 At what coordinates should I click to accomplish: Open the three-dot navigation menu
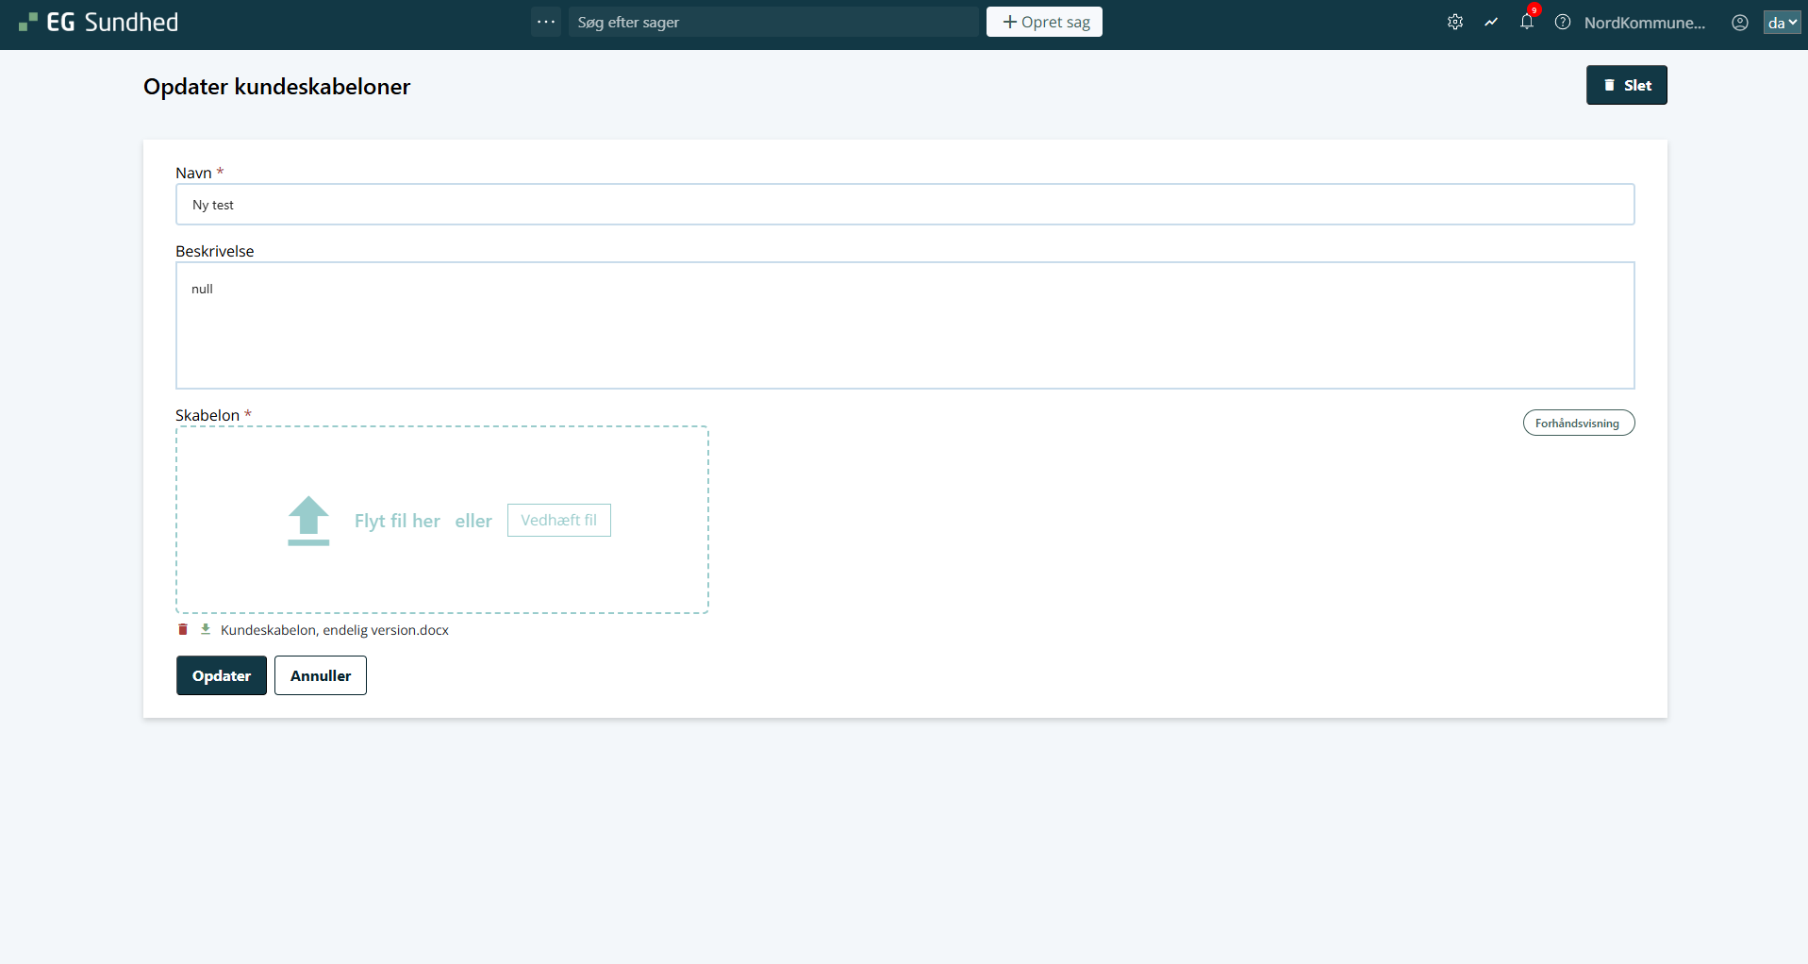tap(546, 22)
